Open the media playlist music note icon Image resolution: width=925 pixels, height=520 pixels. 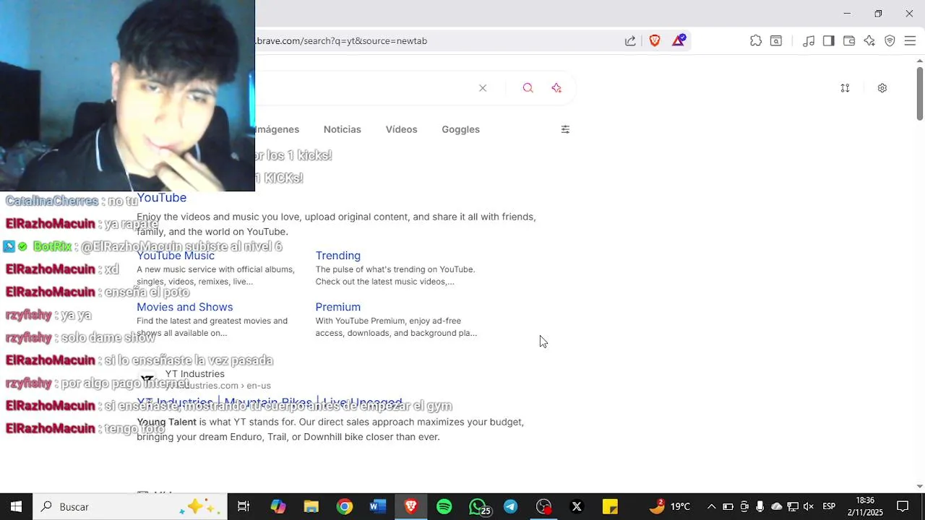(809, 41)
